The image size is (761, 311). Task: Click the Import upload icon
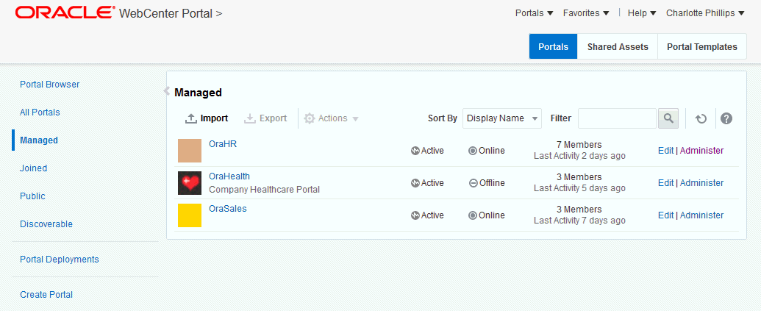[191, 118]
